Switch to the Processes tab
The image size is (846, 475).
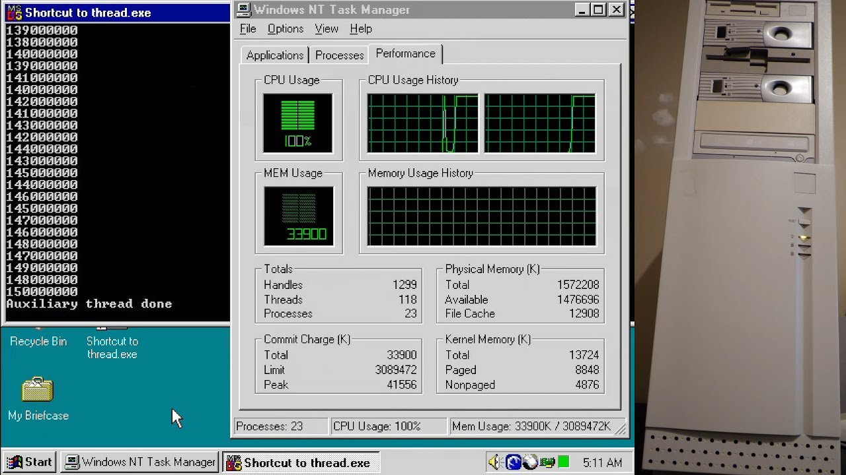339,55
